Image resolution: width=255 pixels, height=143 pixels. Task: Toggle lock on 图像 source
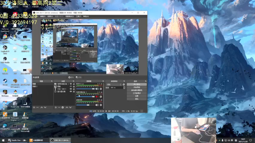(74, 86)
